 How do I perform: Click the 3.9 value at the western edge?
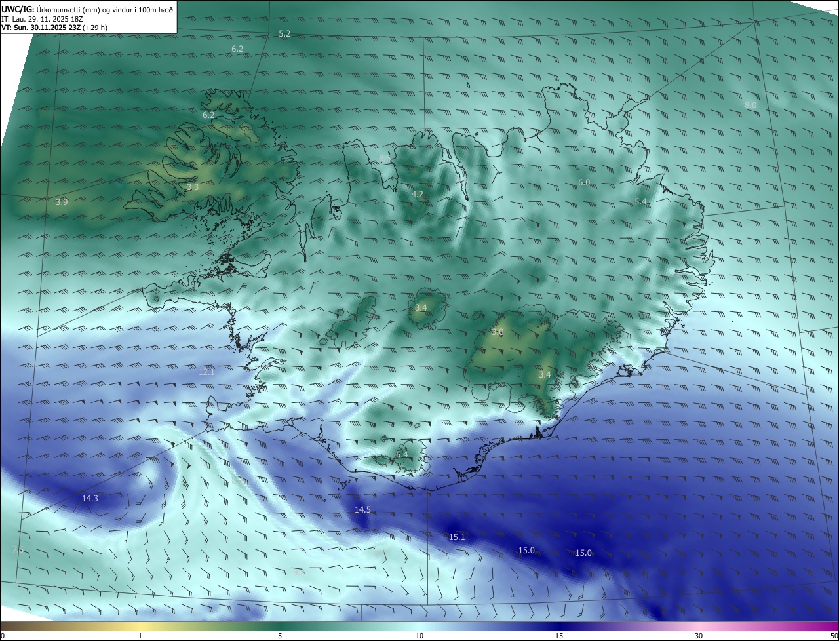tap(62, 202)
